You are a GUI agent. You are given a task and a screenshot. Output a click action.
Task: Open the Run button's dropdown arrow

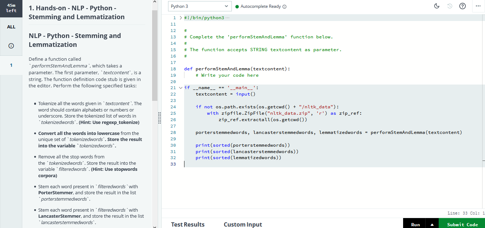(x=432, y=224)
